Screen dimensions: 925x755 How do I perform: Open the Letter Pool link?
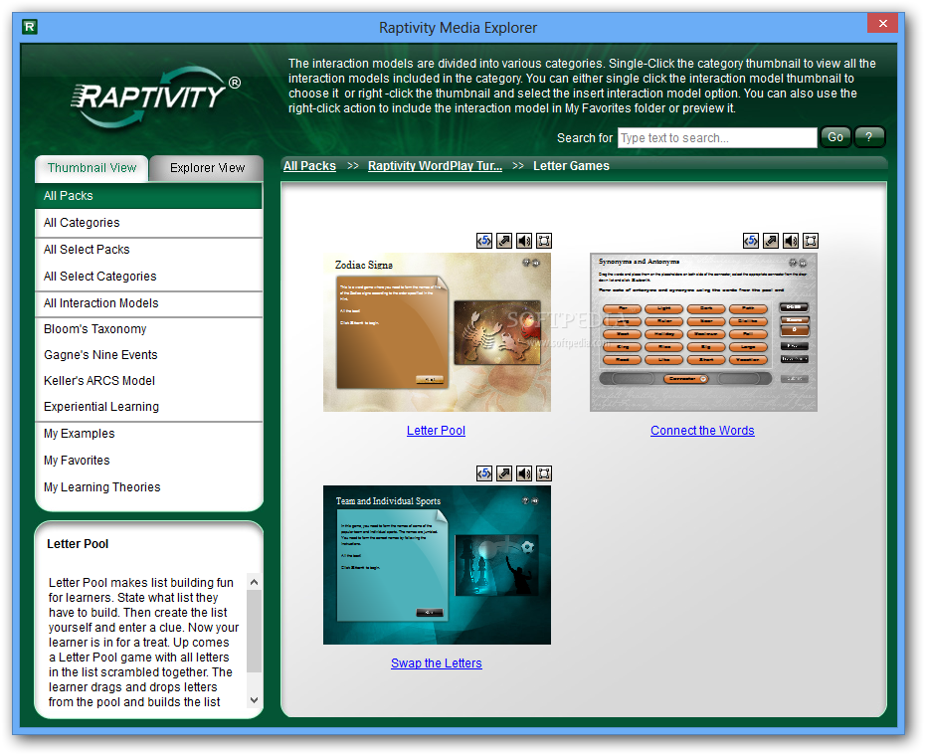pyautogui.click(x=436, y=431)
